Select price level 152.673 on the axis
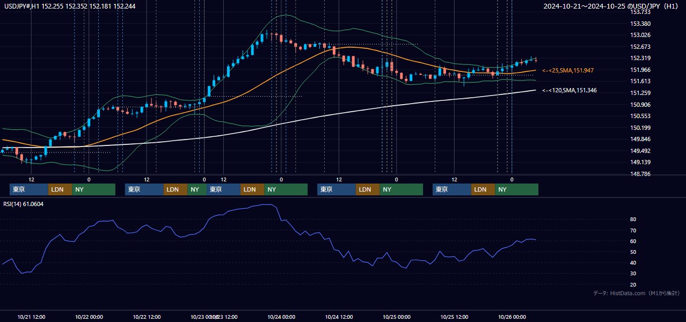This screenshot has width=686, height=322. (640, 47)
